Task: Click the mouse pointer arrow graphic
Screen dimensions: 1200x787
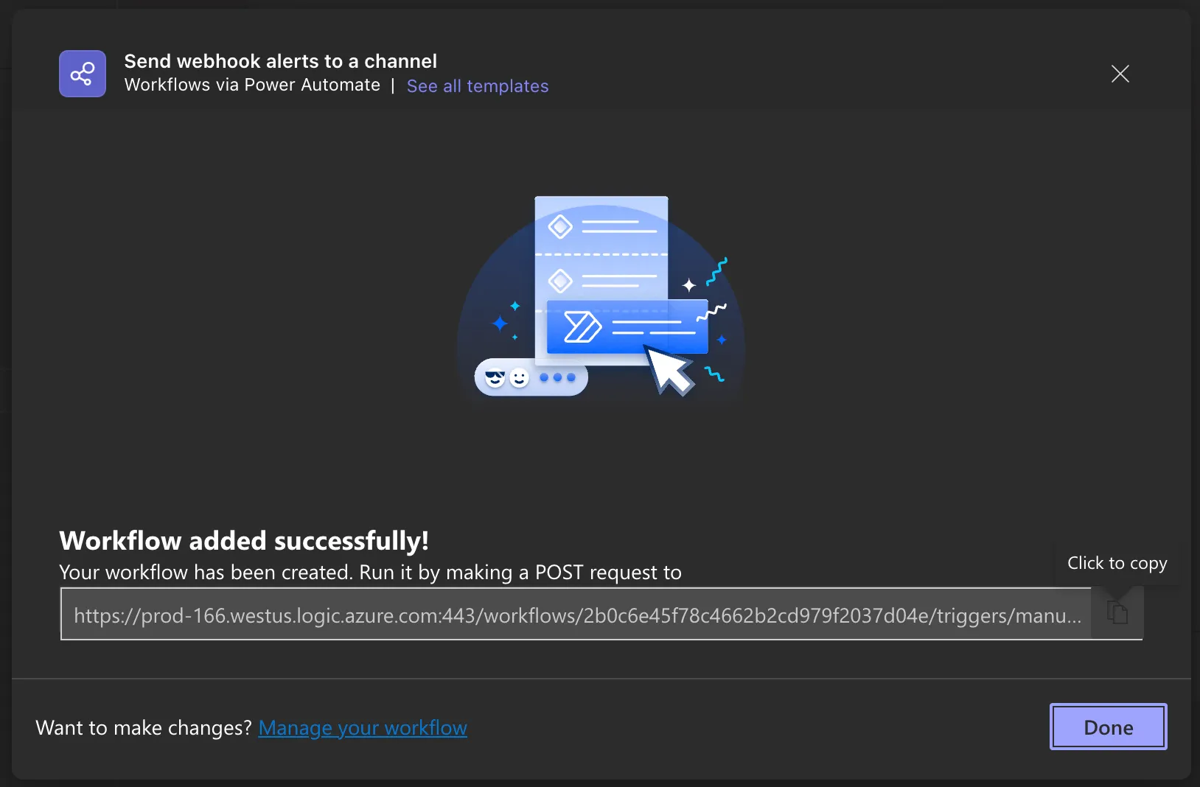Action: [669, 371]
